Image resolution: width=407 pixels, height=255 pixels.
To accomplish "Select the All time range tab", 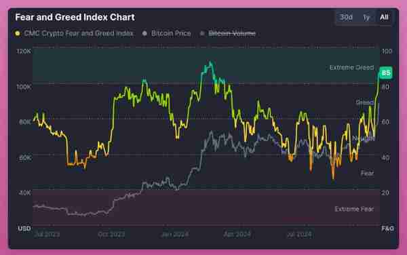I will (x=384, y=18).
